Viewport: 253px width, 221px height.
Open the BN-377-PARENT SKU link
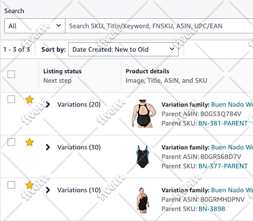[x=223, y=166]
